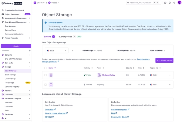The width and height of the screenshot is (182, 122).
Task: Expand the usage details arrow next to PAR
Action: click(x=72, y=51)
